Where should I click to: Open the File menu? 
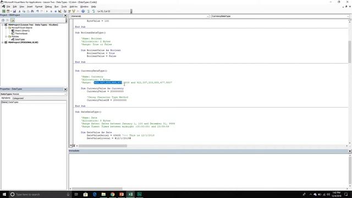click(8, 7)
